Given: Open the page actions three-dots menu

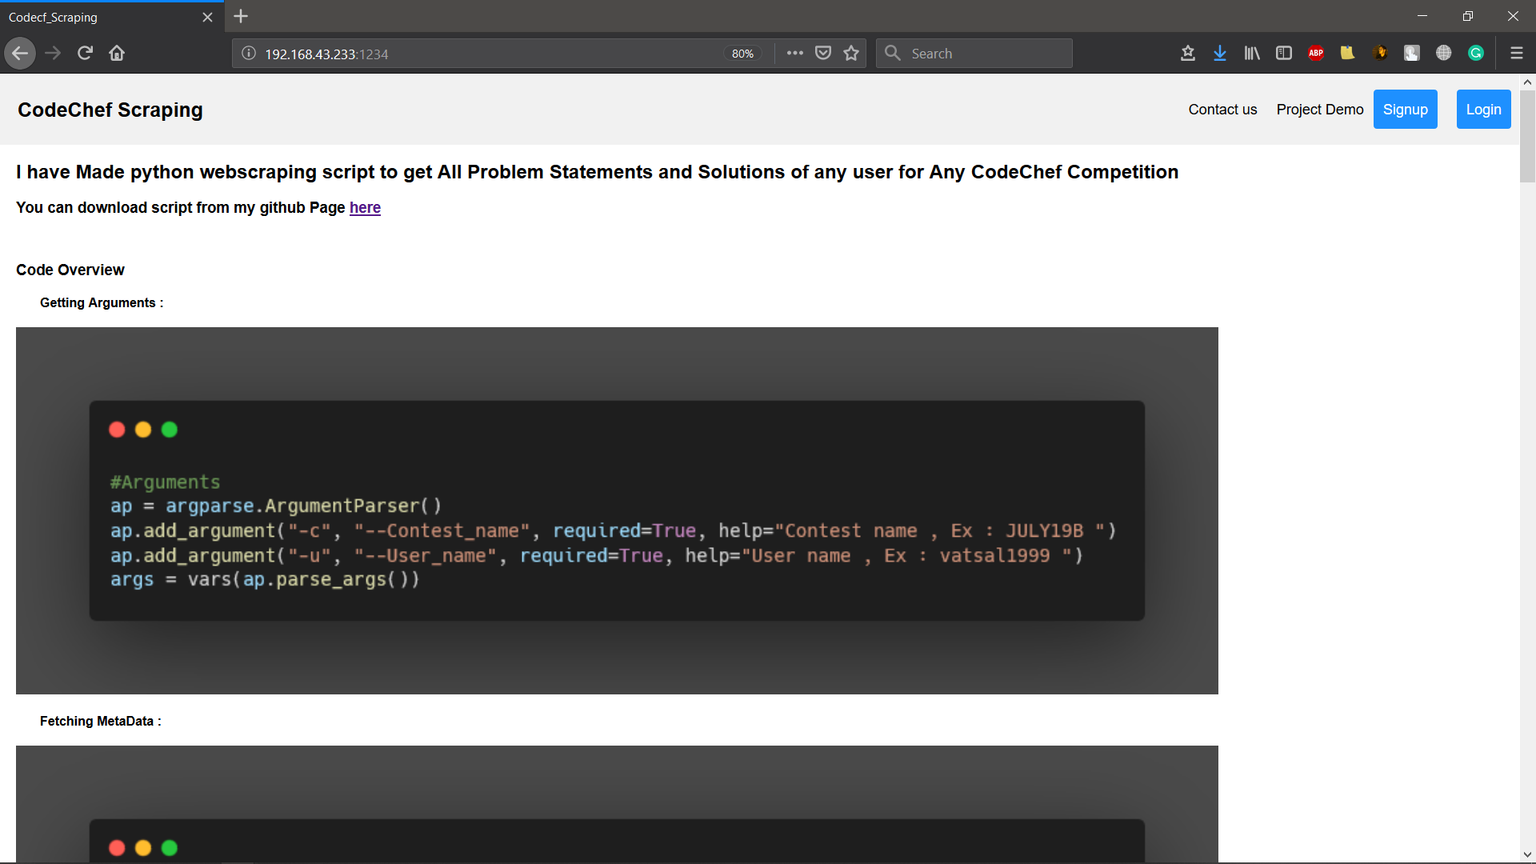Looking at the screenshot, I should [794, 54].
